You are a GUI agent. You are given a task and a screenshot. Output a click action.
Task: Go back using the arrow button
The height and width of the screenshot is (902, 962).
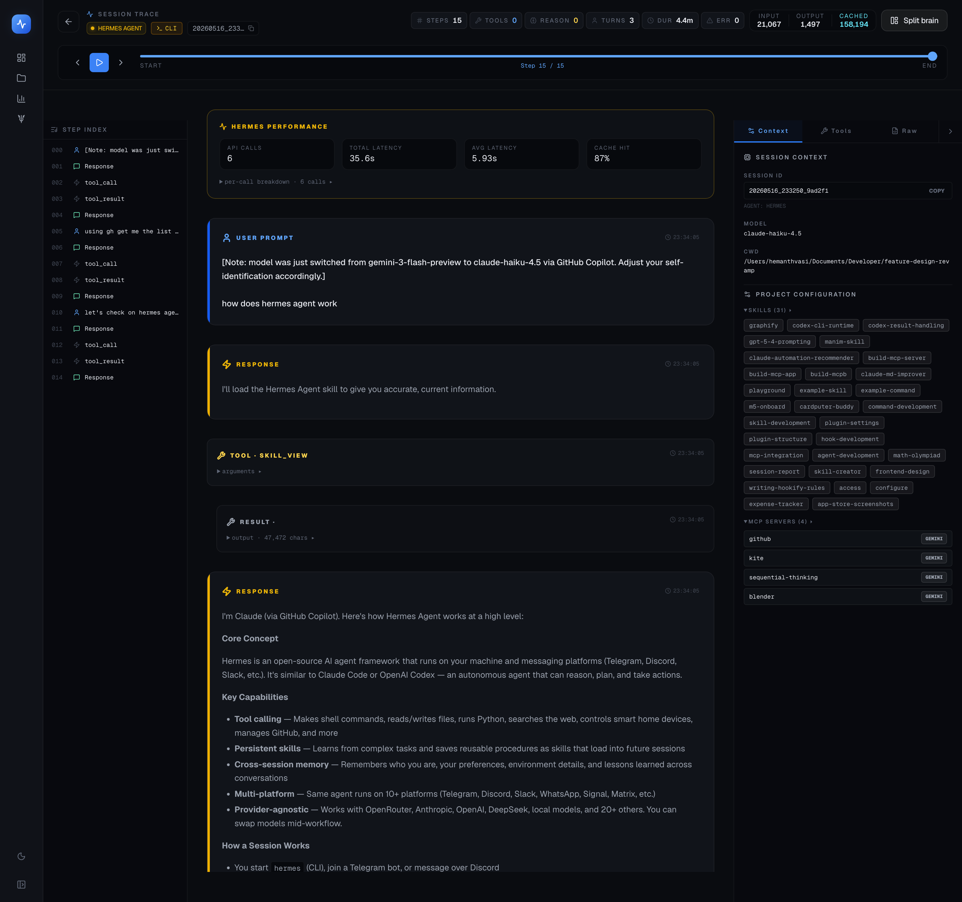[68, 21]
